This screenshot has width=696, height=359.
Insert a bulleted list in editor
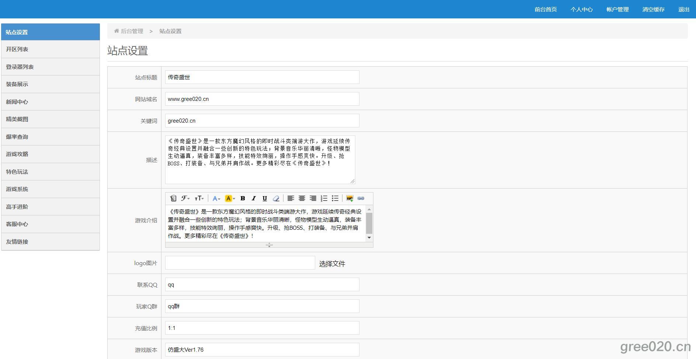coord(335,198)
